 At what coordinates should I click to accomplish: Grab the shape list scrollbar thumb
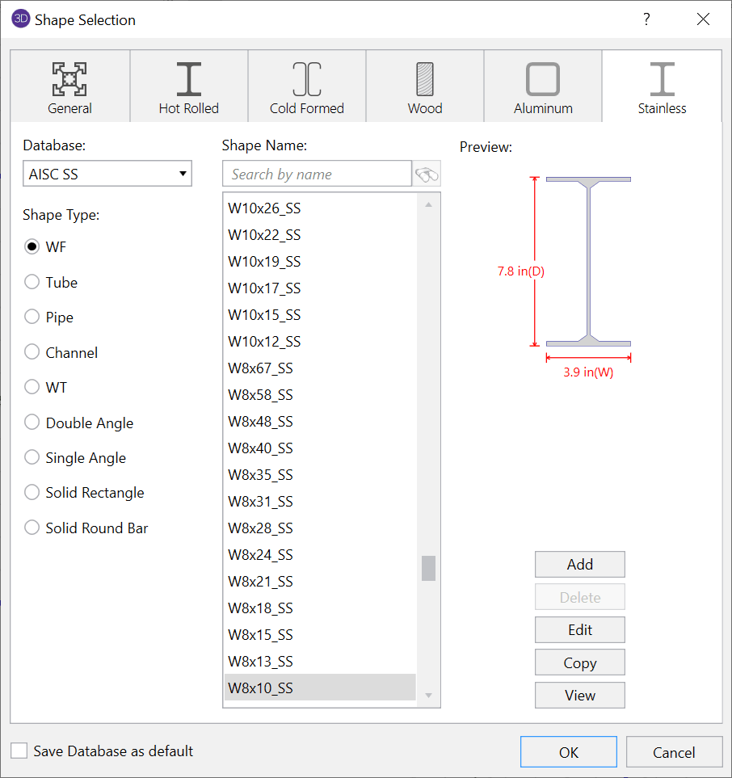pyautogui.click(x=428, y=568)
